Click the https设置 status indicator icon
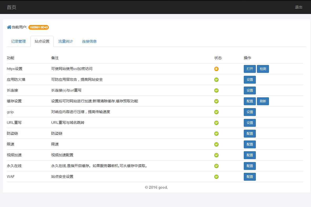Screen dimensions: 311x207 (216, 69)
